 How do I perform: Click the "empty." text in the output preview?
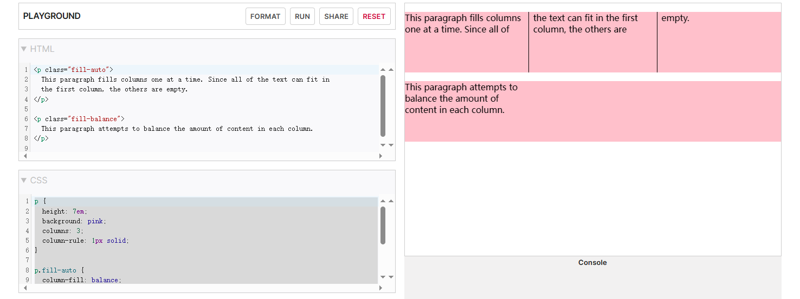(675, 18)
